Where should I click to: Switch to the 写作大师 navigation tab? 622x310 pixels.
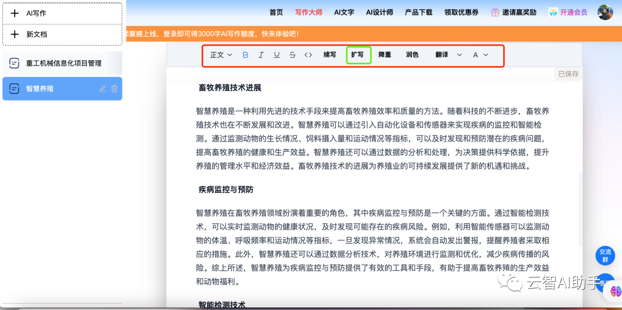[x=308, y=12]
